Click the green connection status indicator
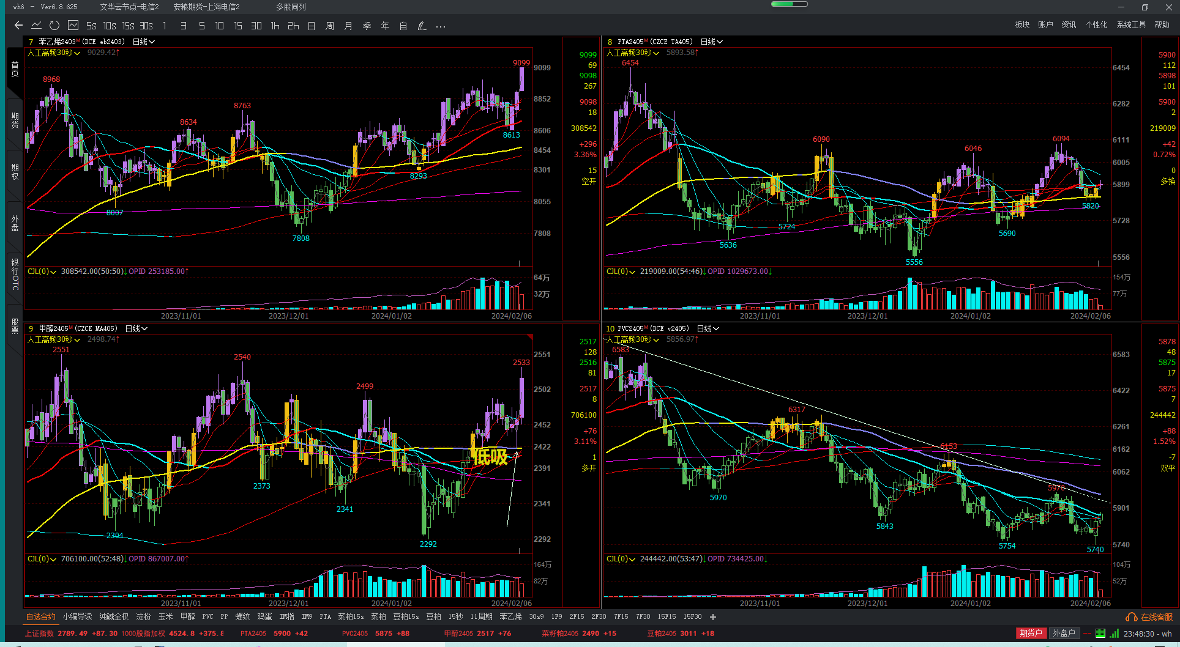Image resolution: width=1180 pixels, height=647 pixels. [1100, 634]
